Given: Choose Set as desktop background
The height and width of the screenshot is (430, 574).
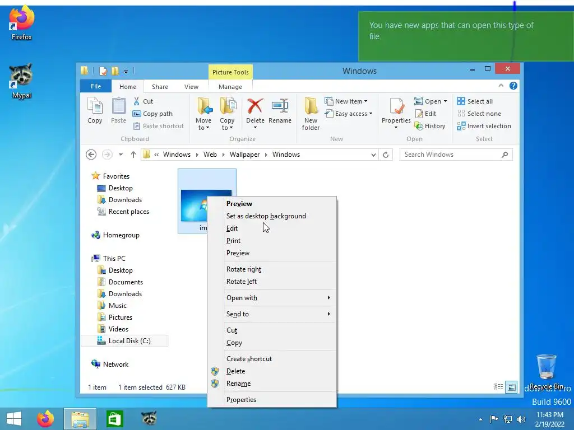Looking at the screenshot, I should pyautogui.click(x=272, y=216).
